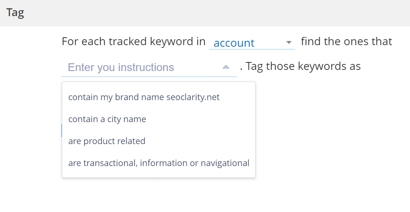Viewport: 410px width, 212px height.
Task: Click the account dropdown arrow
Action: (289, 42)
